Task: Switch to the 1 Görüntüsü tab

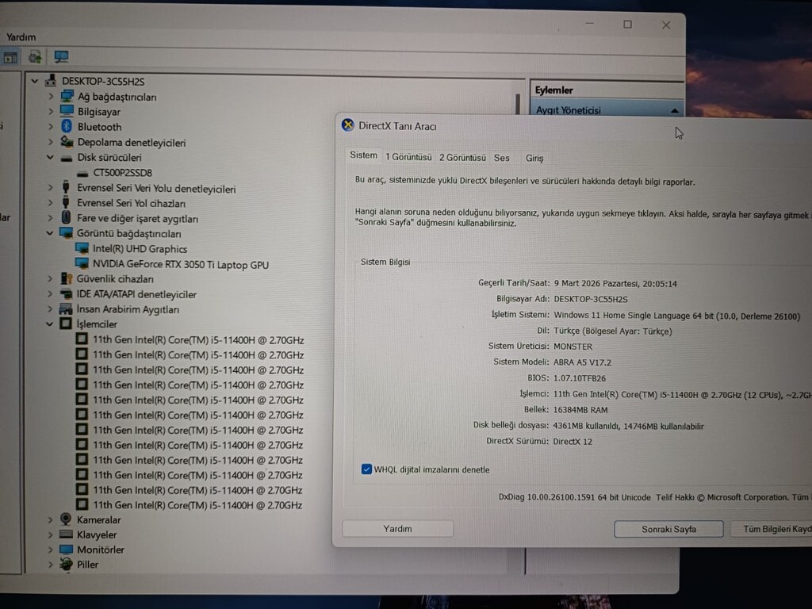Action: (408, 156)
